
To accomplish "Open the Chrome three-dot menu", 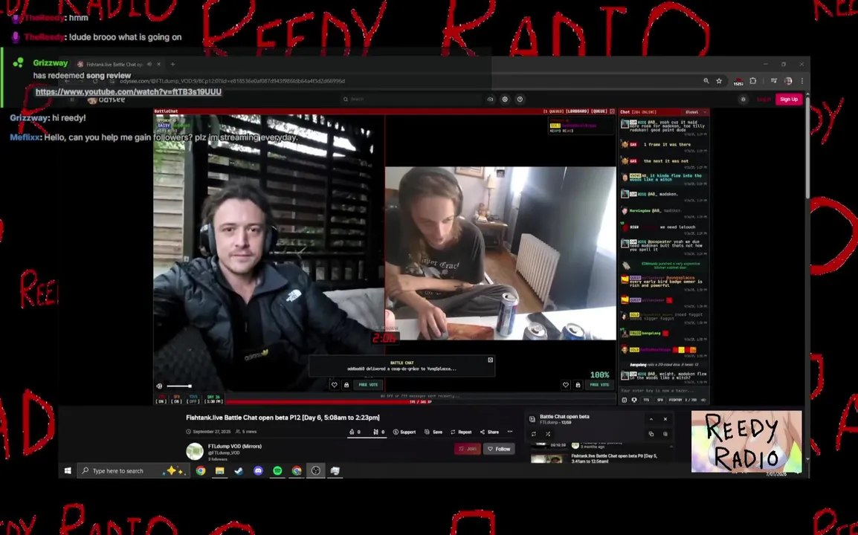I will coord(802,81).
